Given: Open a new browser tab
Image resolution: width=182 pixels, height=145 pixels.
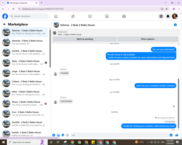Looking at the screenshot, I should coord(41,3).
